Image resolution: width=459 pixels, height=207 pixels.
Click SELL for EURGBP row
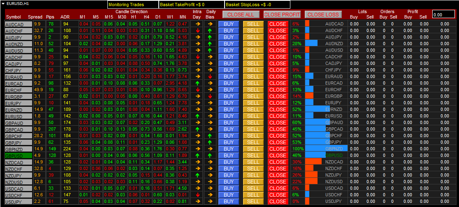(x=253, y=96)
